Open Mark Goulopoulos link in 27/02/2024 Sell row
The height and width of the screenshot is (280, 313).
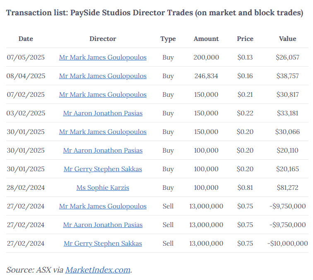coord(103,206)
